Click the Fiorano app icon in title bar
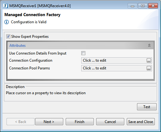 [5, 6]
